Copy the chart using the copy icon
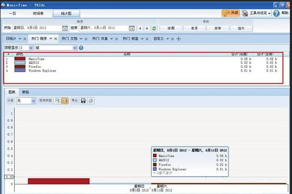 point(90,100)
